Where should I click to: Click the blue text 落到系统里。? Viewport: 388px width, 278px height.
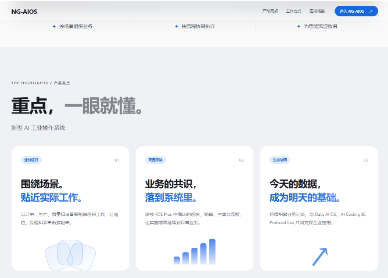tap(171, 197)
